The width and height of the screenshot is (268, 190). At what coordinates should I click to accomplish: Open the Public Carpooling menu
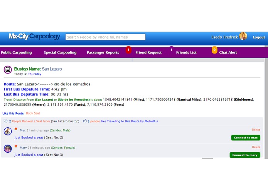[x=16, y=52]
